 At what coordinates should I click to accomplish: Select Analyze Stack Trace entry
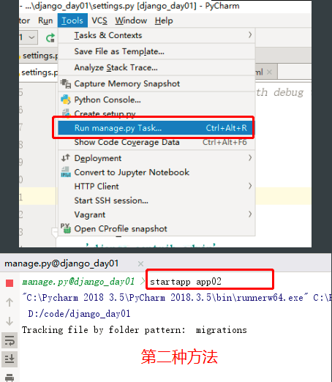(156, 67)
